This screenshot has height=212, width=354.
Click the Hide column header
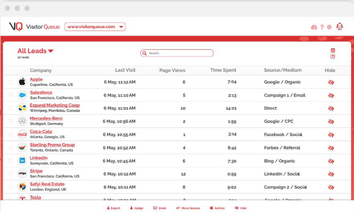[x=330, y=70]
